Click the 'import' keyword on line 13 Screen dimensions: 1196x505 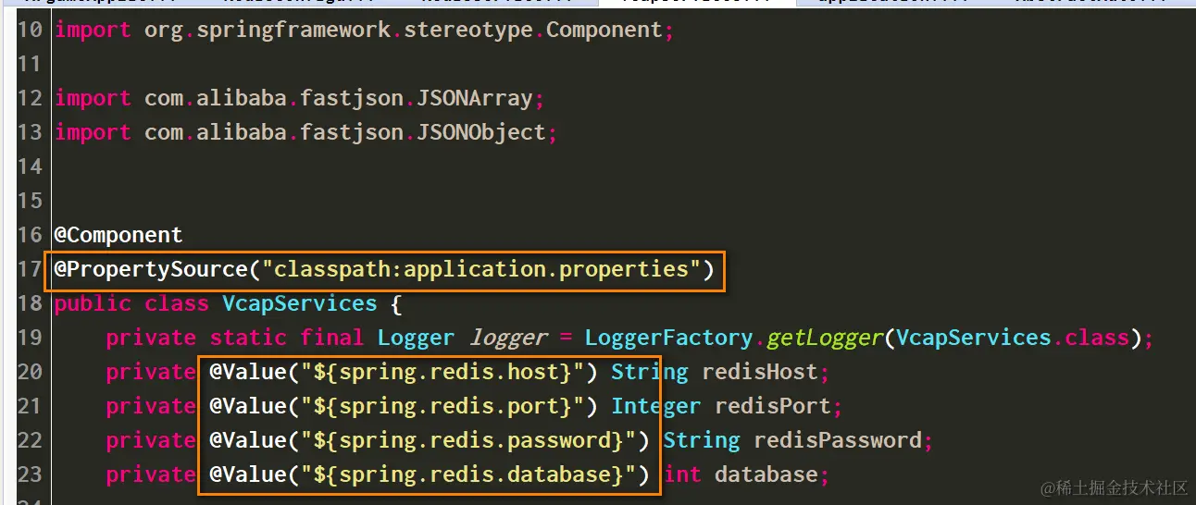tap(93, 133)
